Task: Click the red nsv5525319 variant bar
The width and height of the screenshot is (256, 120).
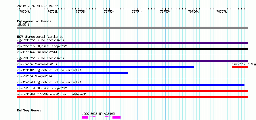Action: (x=132, y=91)
